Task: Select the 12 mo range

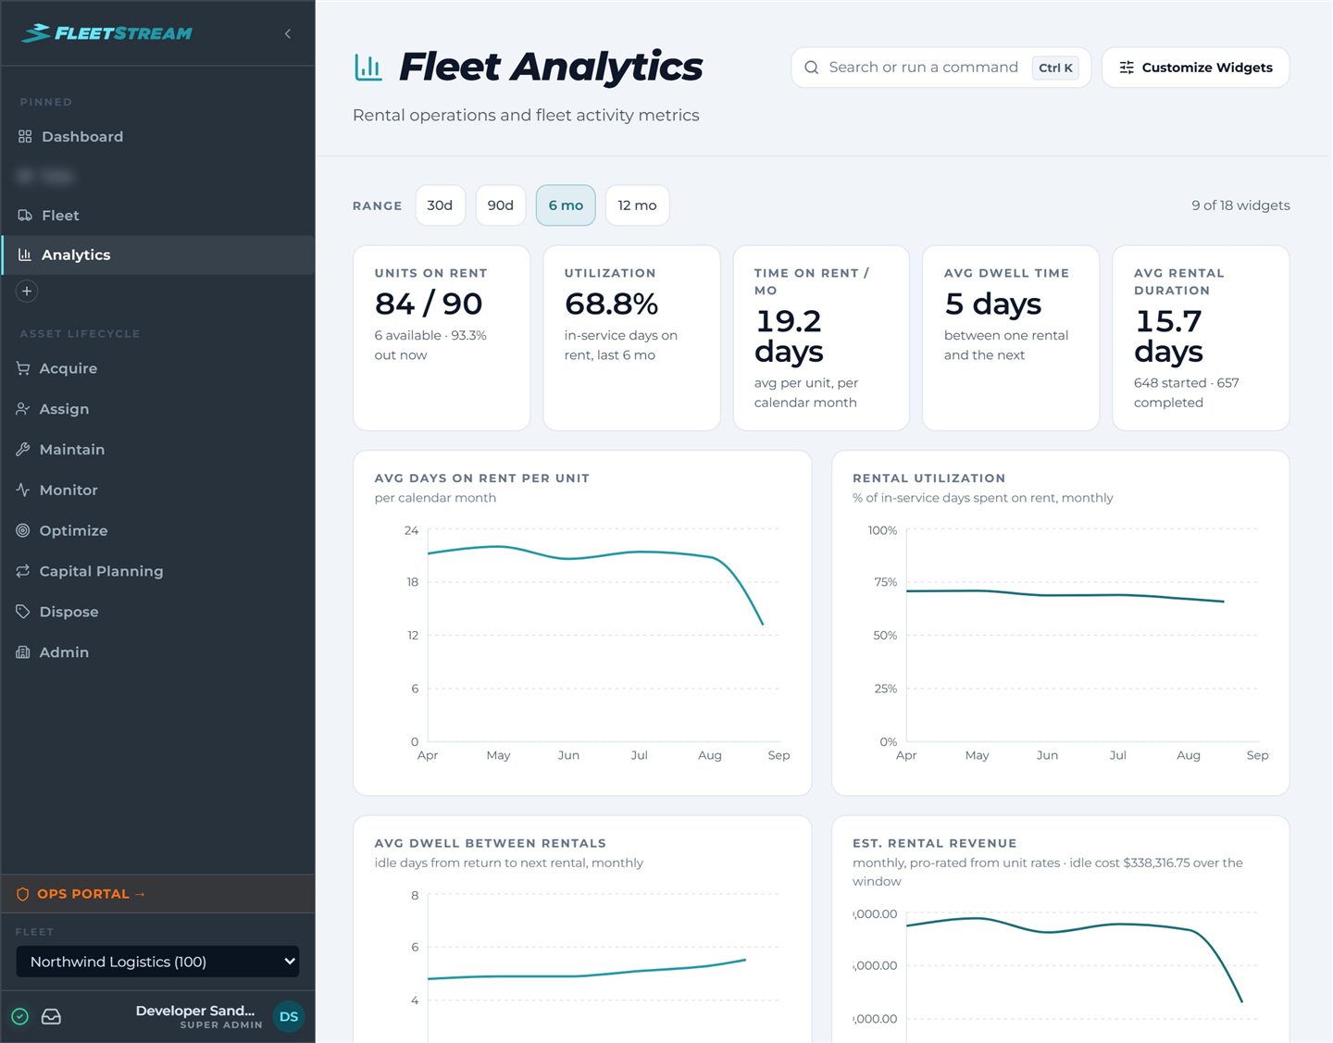Action: click(637, 205)
